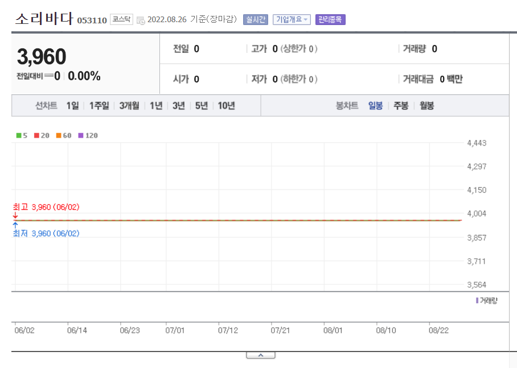The image size is (517, 368).
Task: Click the 상한가 0 upper limit text
Action: (x=299, y=49)
